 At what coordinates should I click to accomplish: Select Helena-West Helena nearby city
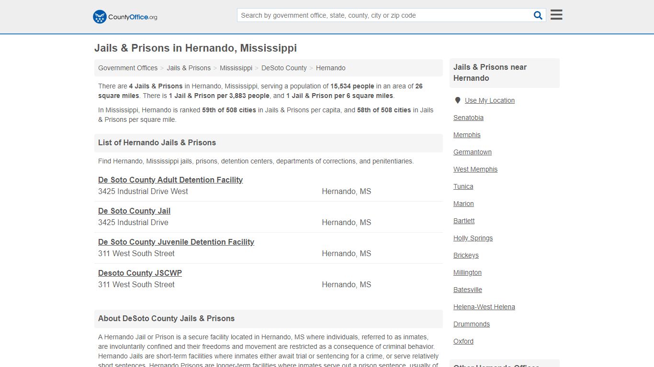click(x=484, y=307)
